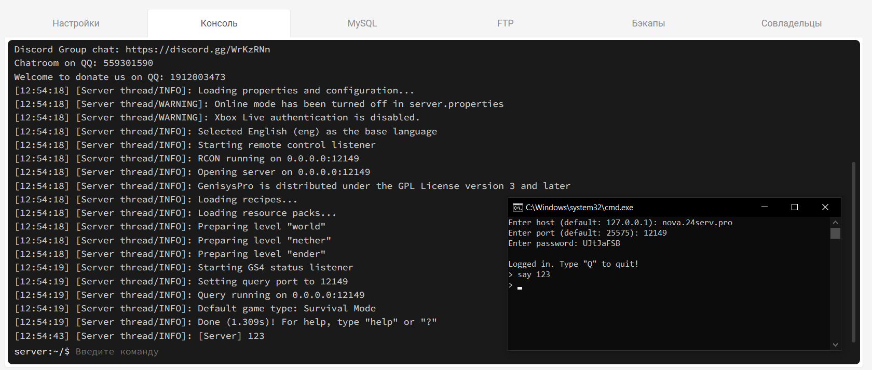The image size is (872, 370).
Task: Minimize the cmd.exe window
Action: (x=765, y=207)
